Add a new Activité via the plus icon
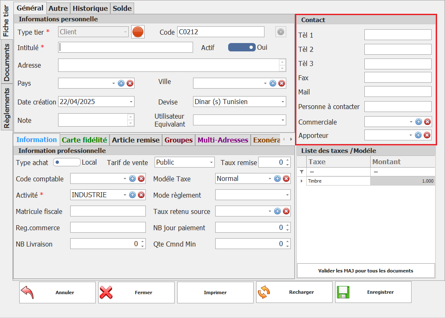Viewport: 445px width, 318px height. [132, 195]
